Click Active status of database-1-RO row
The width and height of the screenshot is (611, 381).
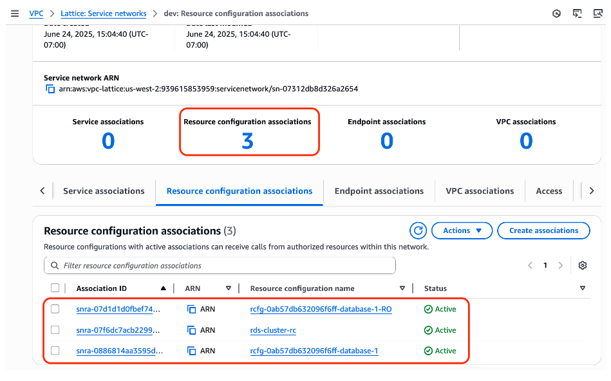pyautogui.click(x=440, y=310)
